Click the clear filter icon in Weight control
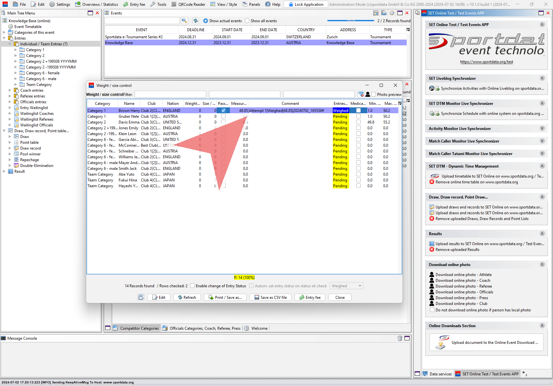Image resolution: width=553 pixels, height=386 pixels. pos(361,94)
